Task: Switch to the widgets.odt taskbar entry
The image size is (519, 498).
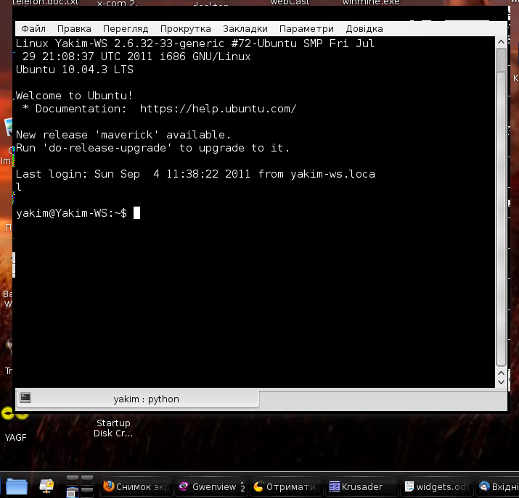Action: [x=437, y=486]
